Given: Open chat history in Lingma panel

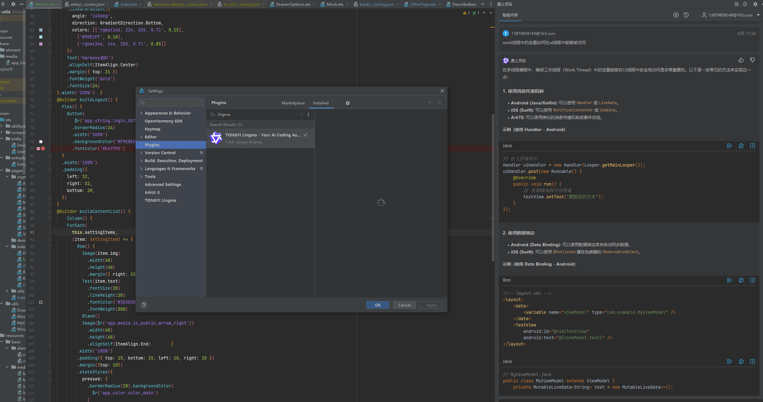Looking at the screenshot, I should click(686, 15).
